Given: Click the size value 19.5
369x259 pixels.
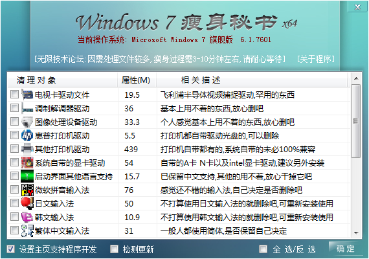Looking at the screenshot, I should 132,95.
